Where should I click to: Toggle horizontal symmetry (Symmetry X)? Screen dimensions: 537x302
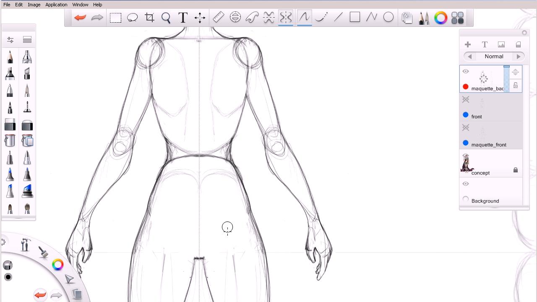point(269,18)
